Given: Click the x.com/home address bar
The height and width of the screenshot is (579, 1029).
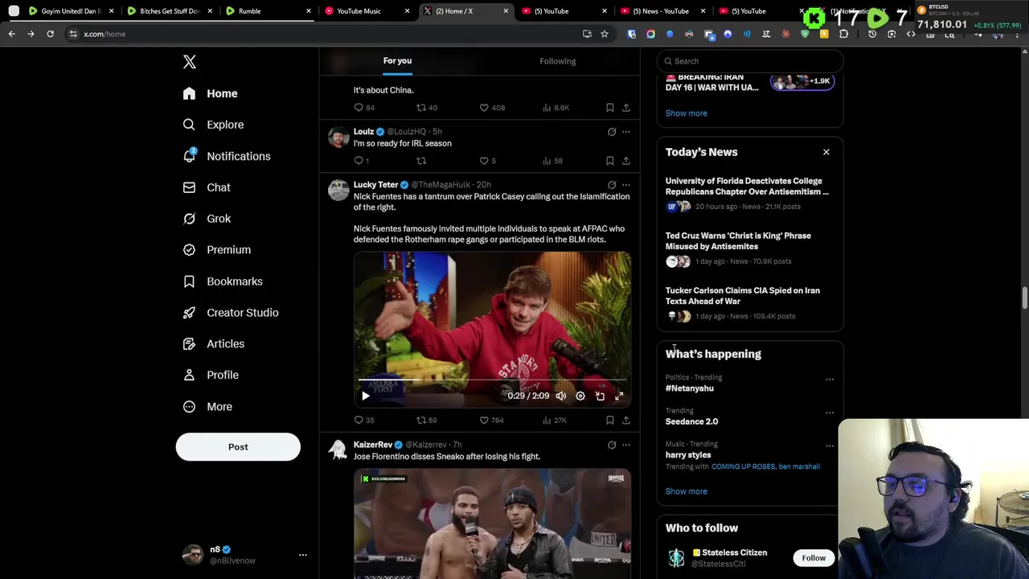Looking at the screenshot, I should point(322,34).
